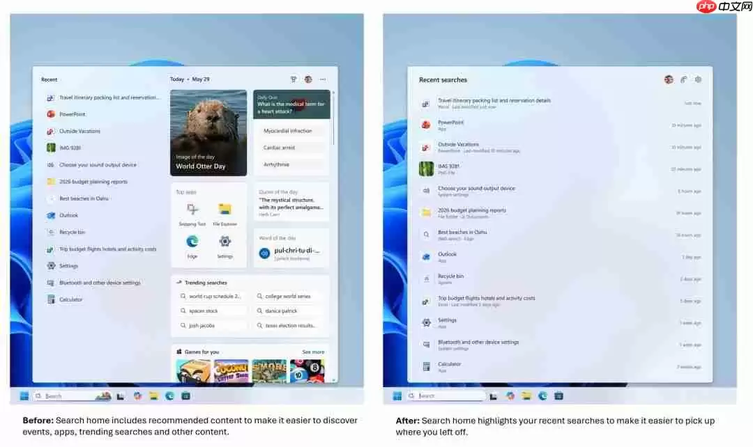Open File Explorer on left taskbar
Image resolution: width=753 pixels, height=447 pixels.
point(153,395)
